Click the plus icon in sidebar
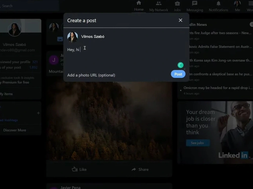Screen dimensions: 253x189 coord(38,113)
